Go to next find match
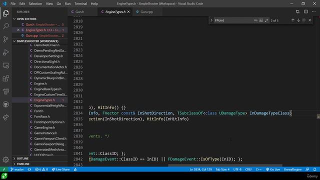The image size is (320, 180). point(298,20)
